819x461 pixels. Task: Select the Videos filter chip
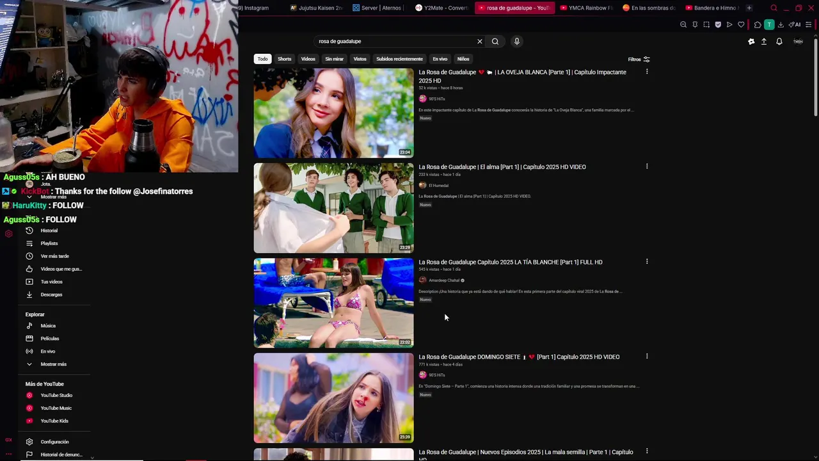(308, 59)
